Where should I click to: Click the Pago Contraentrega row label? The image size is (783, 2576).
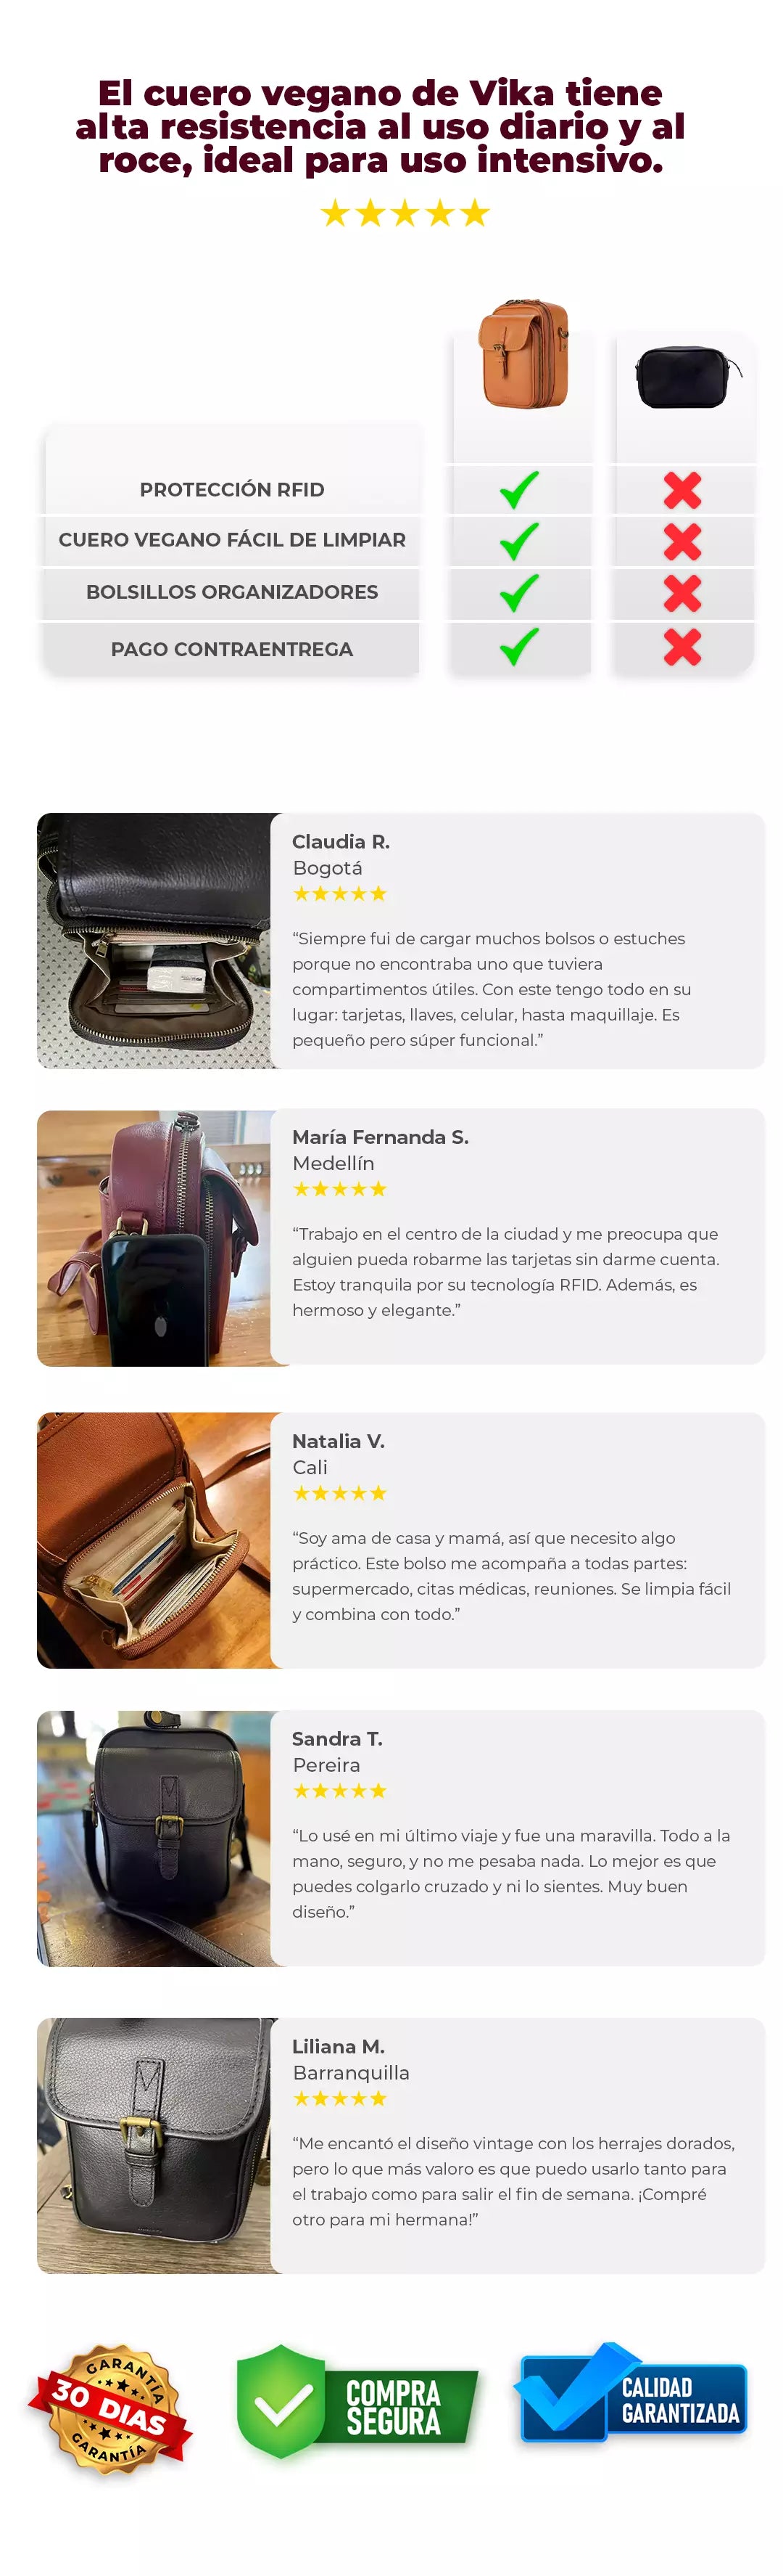[x=232, y=650]
